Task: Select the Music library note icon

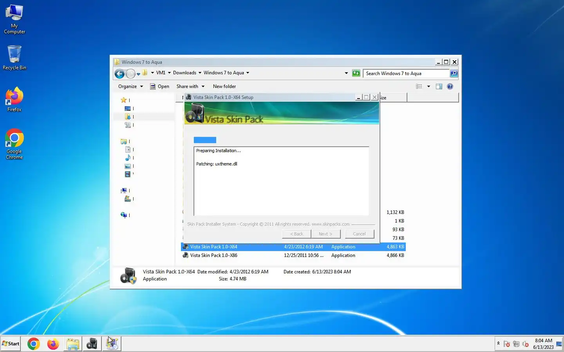Action: coord(128,158)
